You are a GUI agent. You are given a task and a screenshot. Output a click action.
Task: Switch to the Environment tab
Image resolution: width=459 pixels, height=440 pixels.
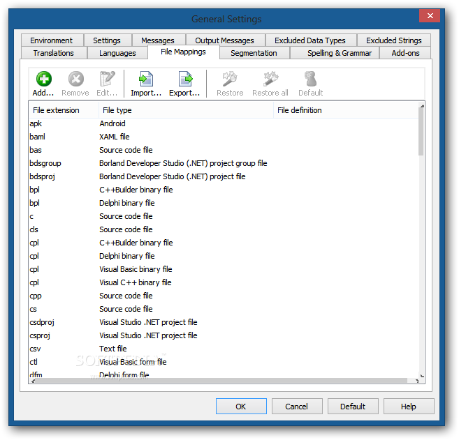pos(52,40)
